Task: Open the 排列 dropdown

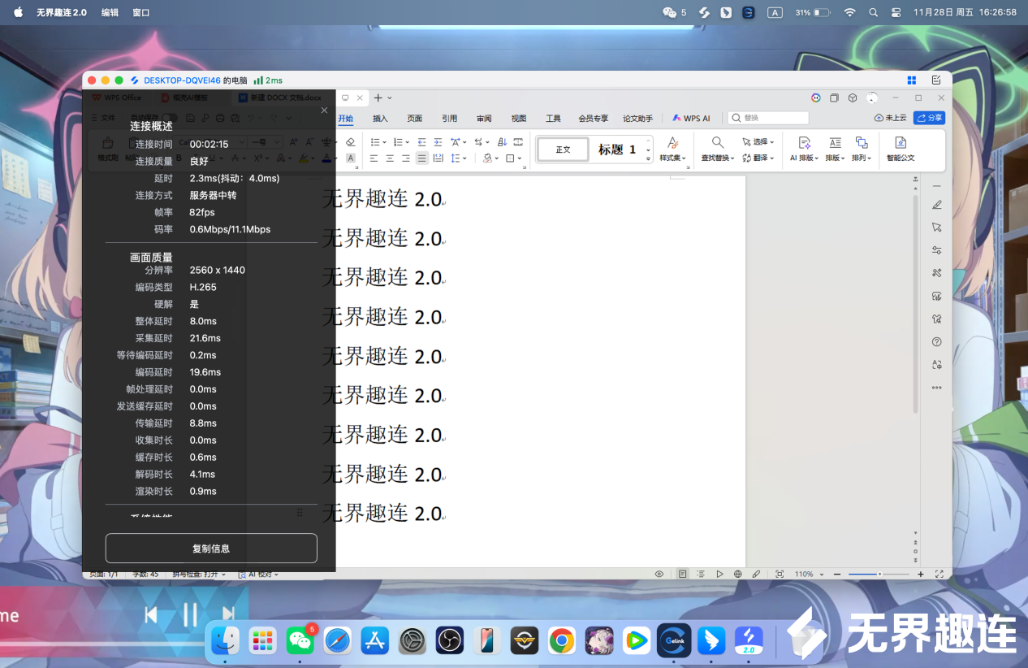Action: pos(862,149)
